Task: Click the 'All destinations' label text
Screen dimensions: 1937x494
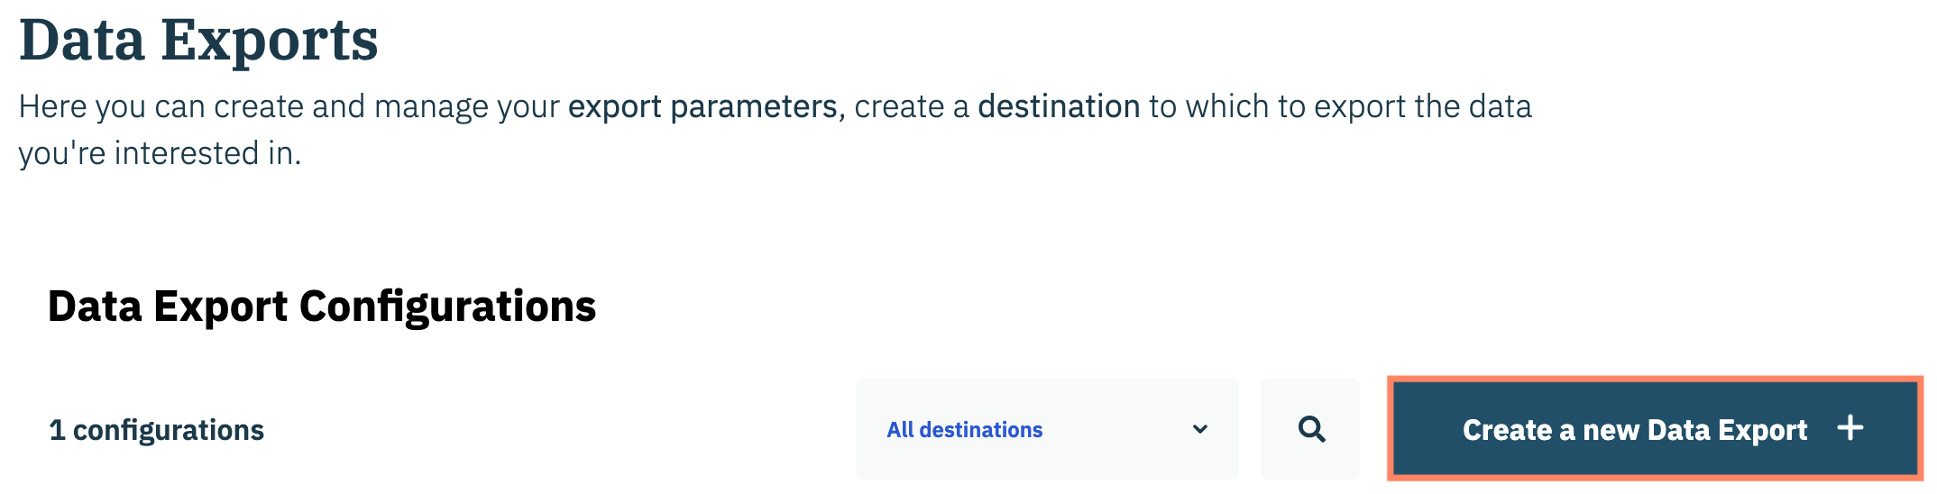Action: coord(964,430)
